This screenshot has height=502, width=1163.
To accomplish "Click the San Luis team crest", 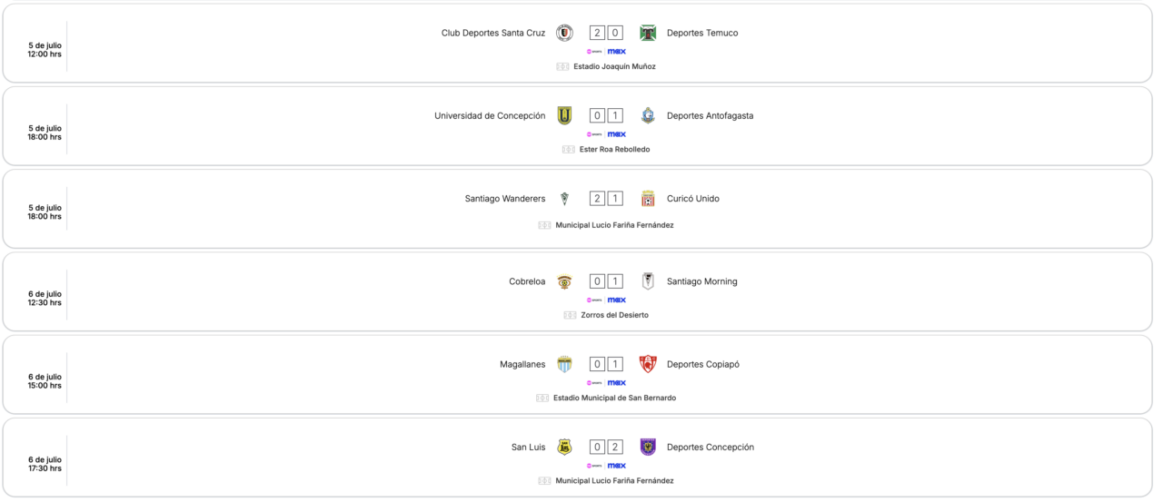I will [x=564, y=447].
